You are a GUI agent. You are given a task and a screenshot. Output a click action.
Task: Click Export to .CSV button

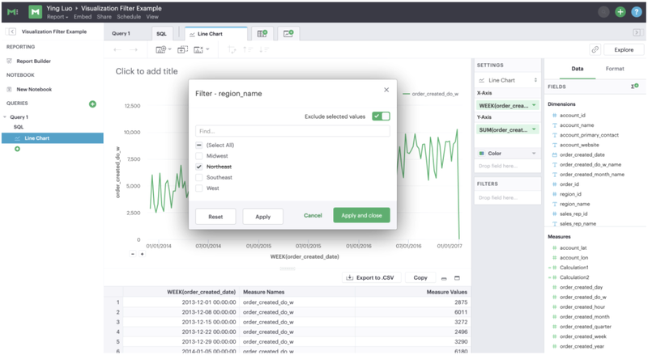[x=371, y=278]
